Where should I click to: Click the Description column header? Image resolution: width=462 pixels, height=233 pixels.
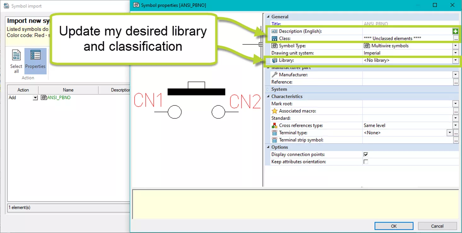(x=114, y=90)
